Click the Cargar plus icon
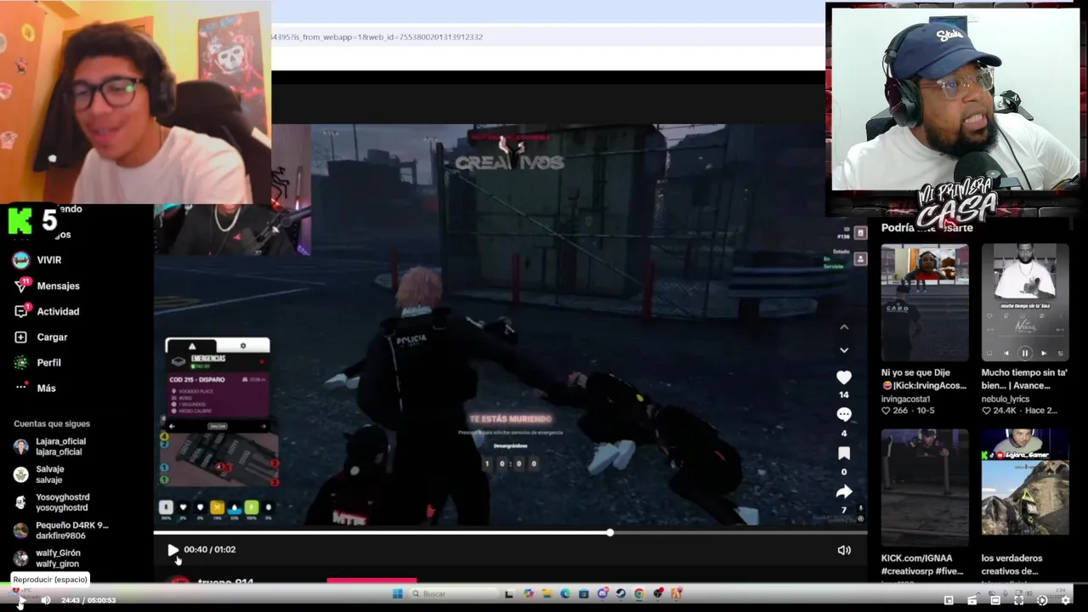This screenshot has height=612, width=1088. tap(21, 337)
